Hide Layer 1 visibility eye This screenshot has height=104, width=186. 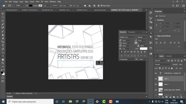156,84
